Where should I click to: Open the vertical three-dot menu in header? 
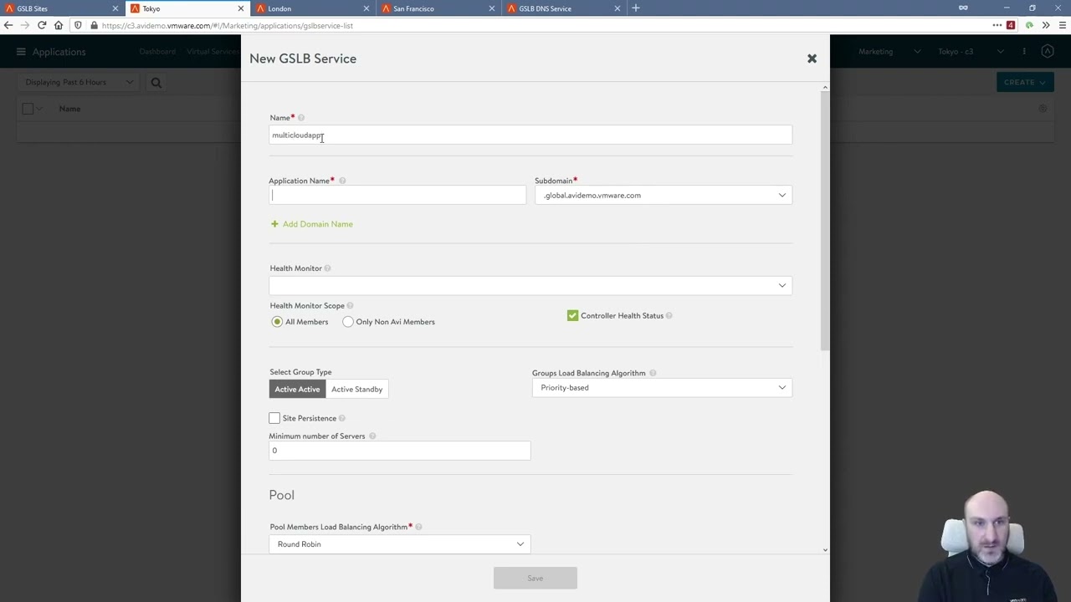1024,52
